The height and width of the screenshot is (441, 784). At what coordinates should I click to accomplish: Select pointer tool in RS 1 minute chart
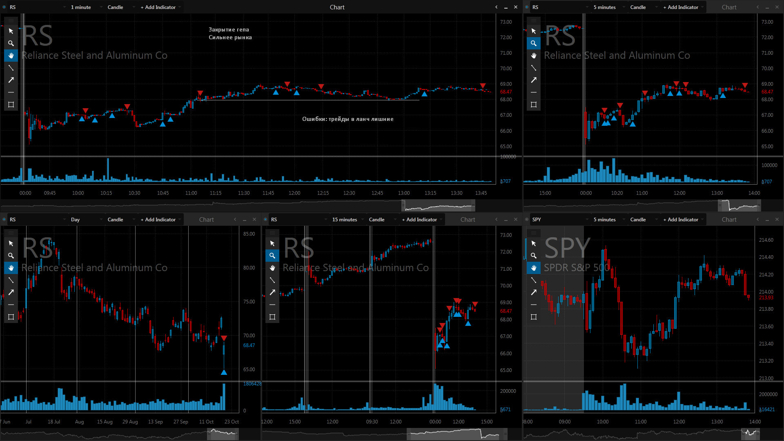tap(11, 31)
